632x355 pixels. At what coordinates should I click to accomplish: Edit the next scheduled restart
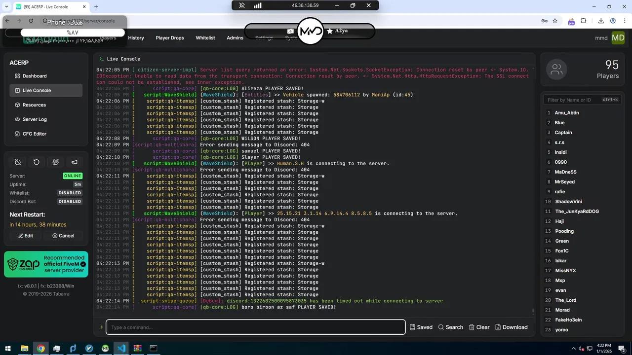pyautogui.click(x=26, y=236)
